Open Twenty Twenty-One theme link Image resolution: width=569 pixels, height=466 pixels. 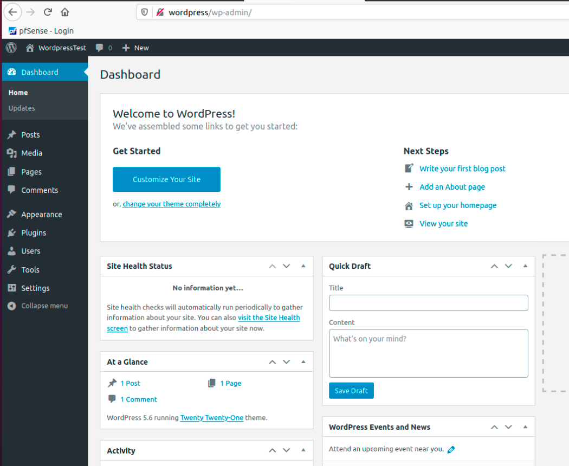212,418
